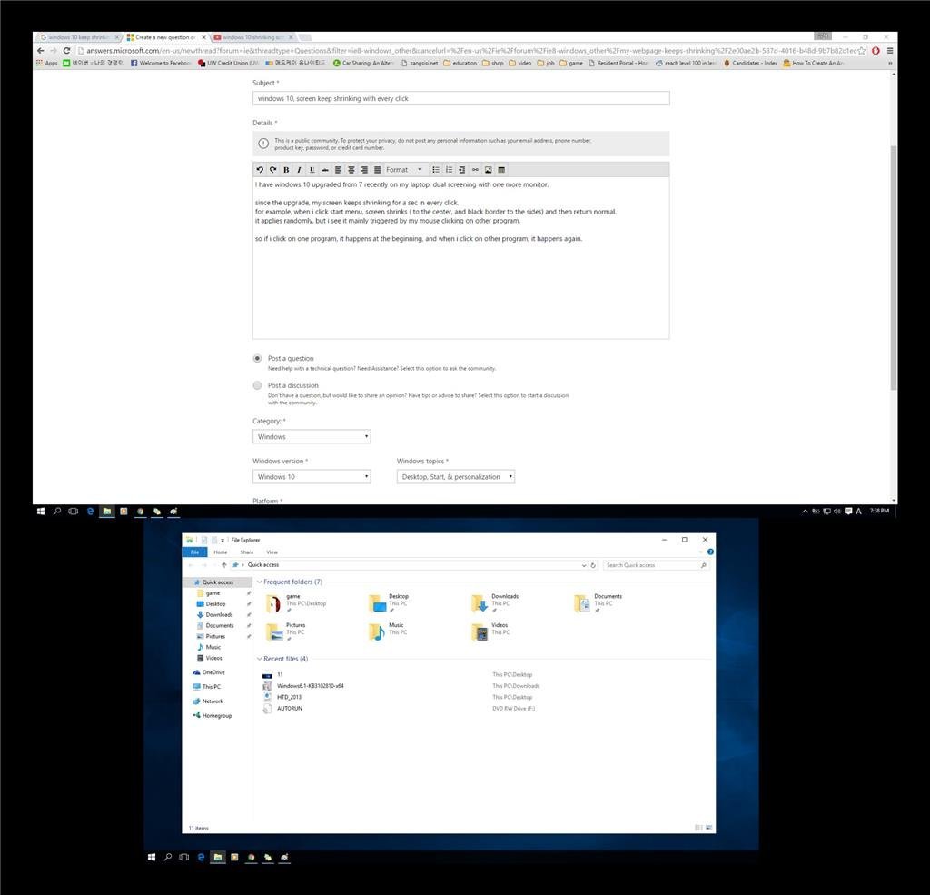Select This PC in the navigation pane
This screenshot has height=895, width=930.
tap(206, 687)
